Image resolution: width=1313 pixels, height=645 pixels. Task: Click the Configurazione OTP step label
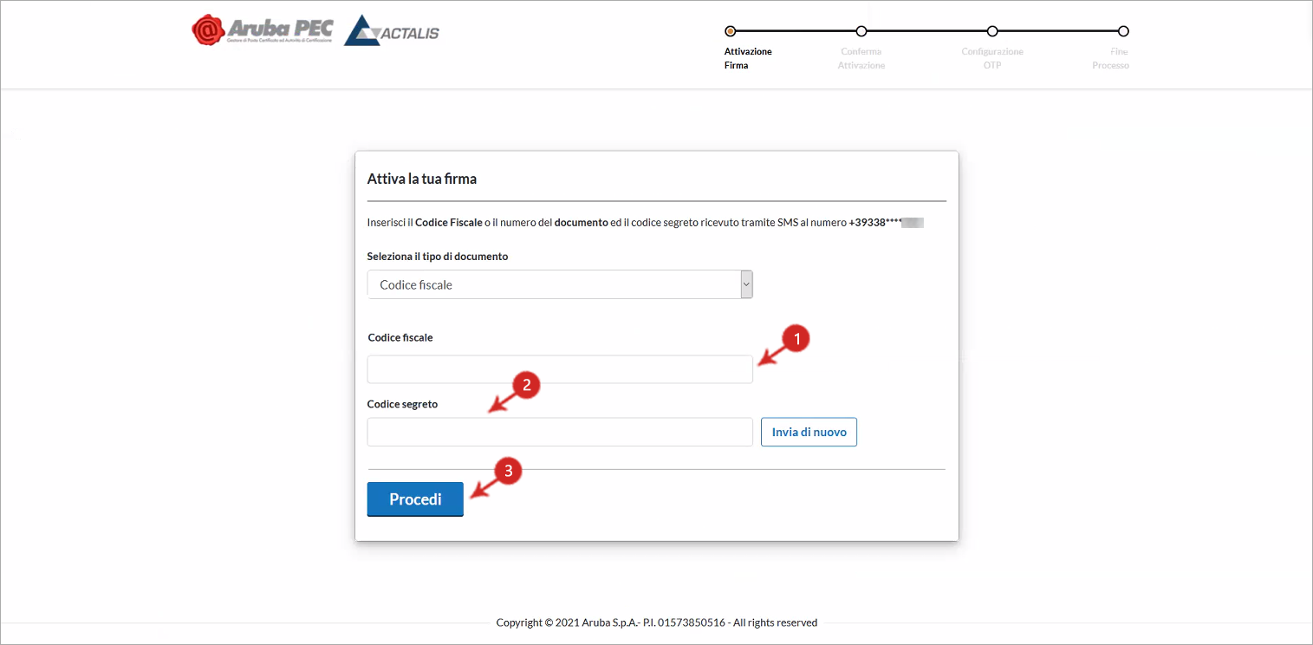coord(992,58)
